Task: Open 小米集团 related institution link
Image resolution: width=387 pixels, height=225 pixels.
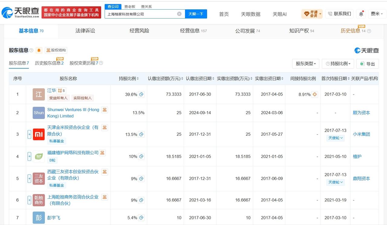Action: (x=361, y=134)
